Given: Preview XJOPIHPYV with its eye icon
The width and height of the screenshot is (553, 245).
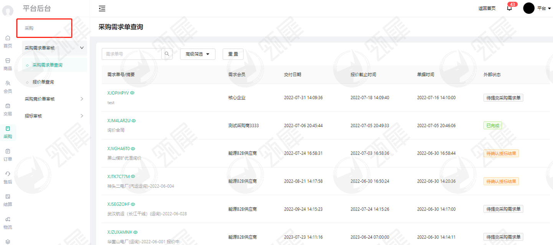Looking at the screenshot, I should (132, 93).
